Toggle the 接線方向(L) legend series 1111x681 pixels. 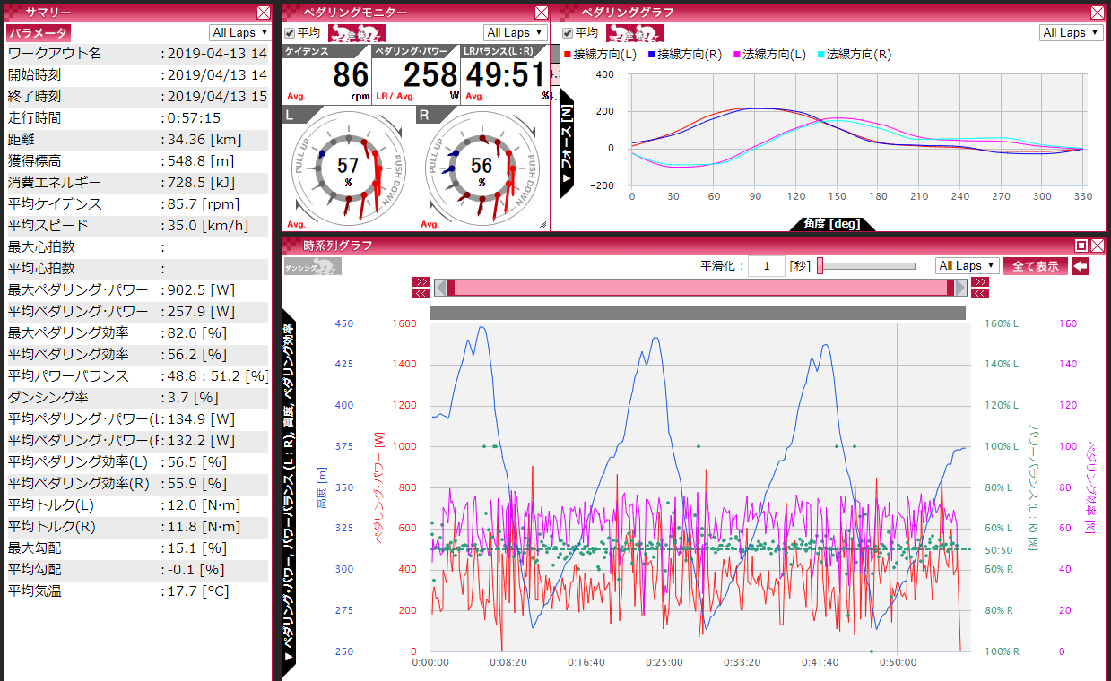coord(602,55)
